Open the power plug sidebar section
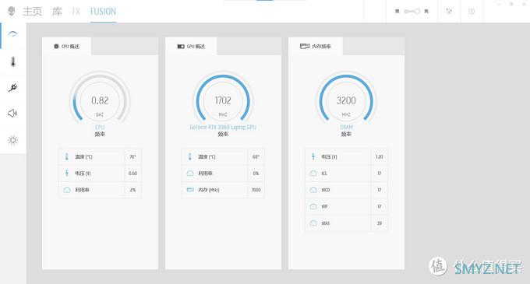This screenshot has height=284, width=530. [12, 88]
